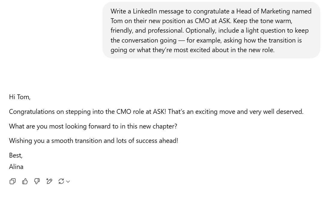
Task: Open the edit-in-canvas pencil icon
Action: [x=49, y=182]
